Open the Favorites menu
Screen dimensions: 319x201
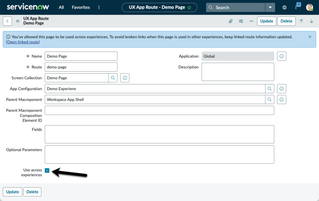click(81, 7)
